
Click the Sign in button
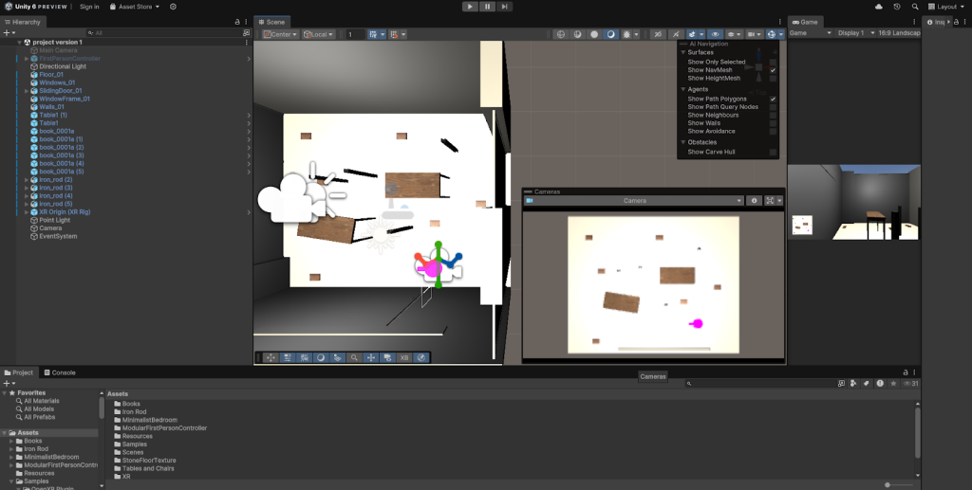click(x=89, y=7)
